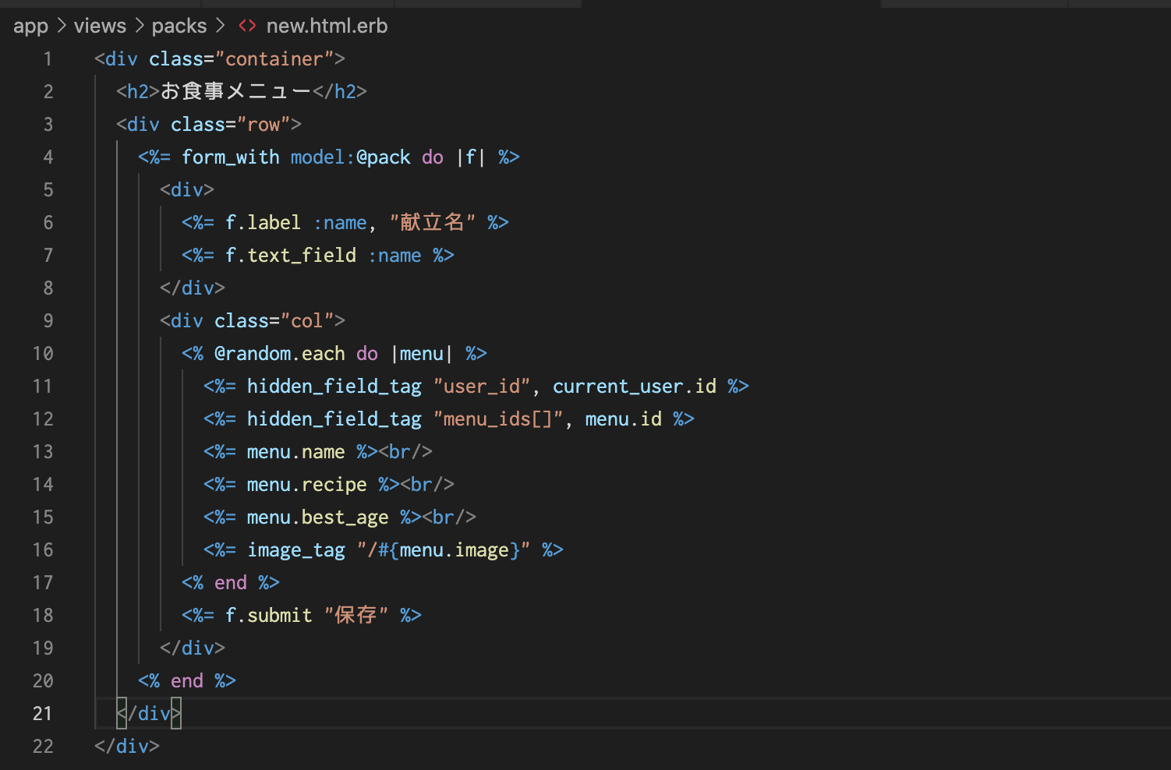Image resolution: width=1171 pixels, height=770 pixels.
Task: Click the |menu| block parameter on line 10
Action: [x=422, y=354]
